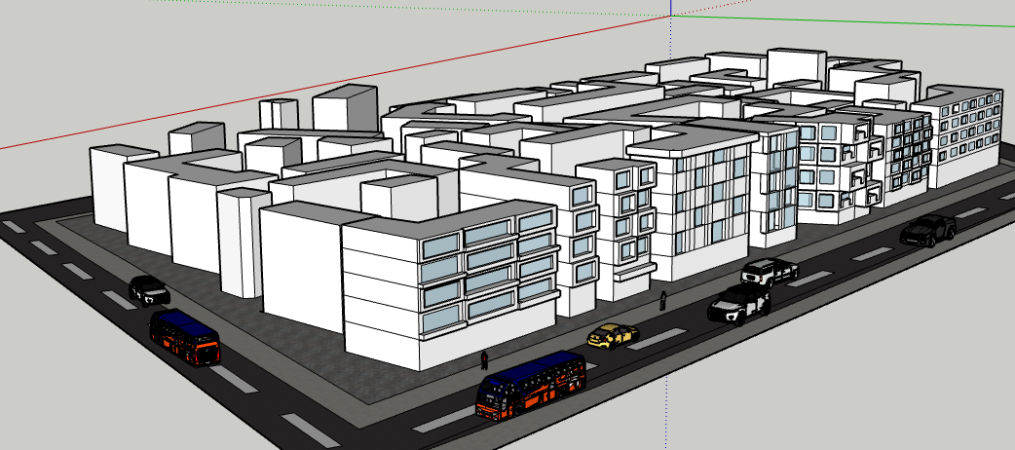
Task: Pick the black car behind the left bus
Action: pyautogui.click(x=149, y=289)
